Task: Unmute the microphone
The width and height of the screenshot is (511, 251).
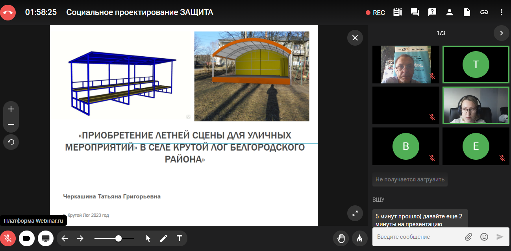Action: [x=8, y=238]
